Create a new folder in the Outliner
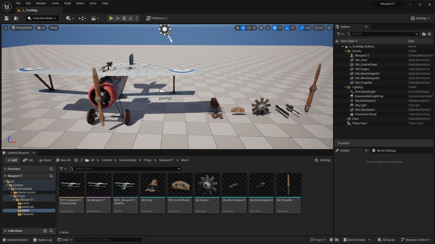The width and height of the screenshot is (435, 244). pos(424,34)
